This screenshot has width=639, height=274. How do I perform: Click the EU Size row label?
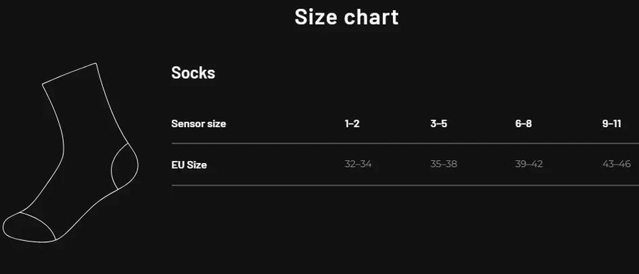point(189,165)
